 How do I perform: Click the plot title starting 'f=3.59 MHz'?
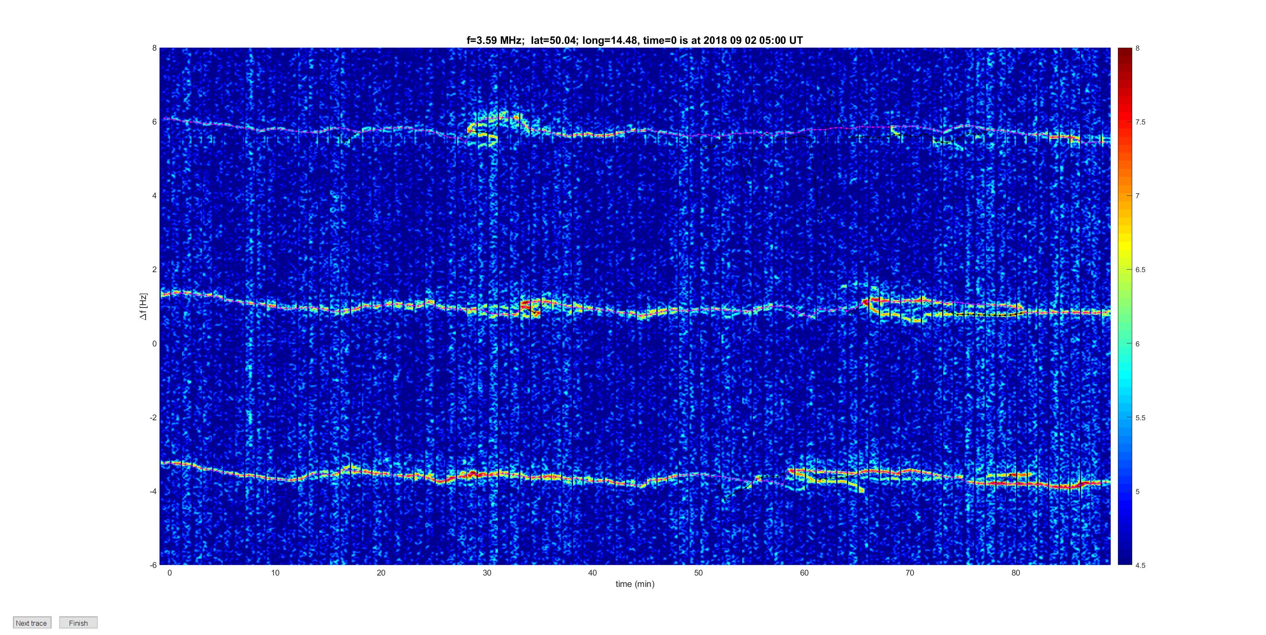[634, 41]
